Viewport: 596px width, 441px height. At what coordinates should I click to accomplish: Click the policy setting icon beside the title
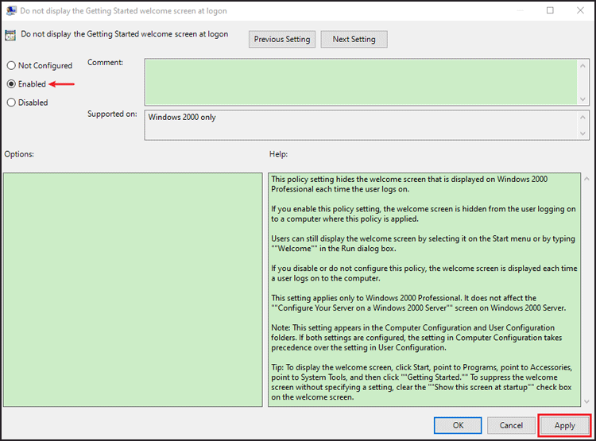[10, 35]
